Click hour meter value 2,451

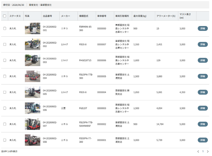(x=159, y=44)
